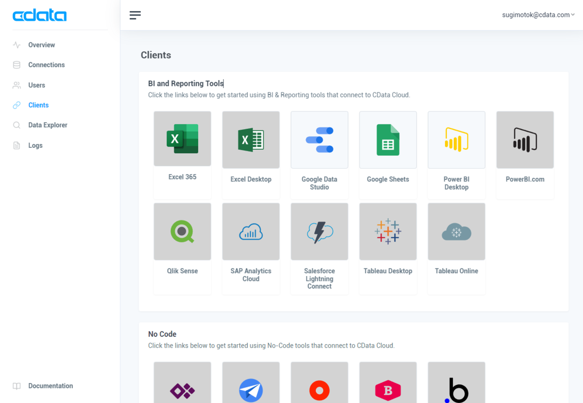Click the Overview pulse icon
Viewport: 583px width, 403px height.
[x=17, y=45]
